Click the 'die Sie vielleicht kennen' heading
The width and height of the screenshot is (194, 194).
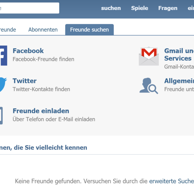[43, 148]
